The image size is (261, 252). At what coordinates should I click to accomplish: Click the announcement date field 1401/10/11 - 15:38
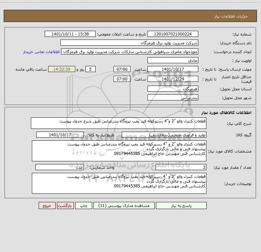coord(70,34)
